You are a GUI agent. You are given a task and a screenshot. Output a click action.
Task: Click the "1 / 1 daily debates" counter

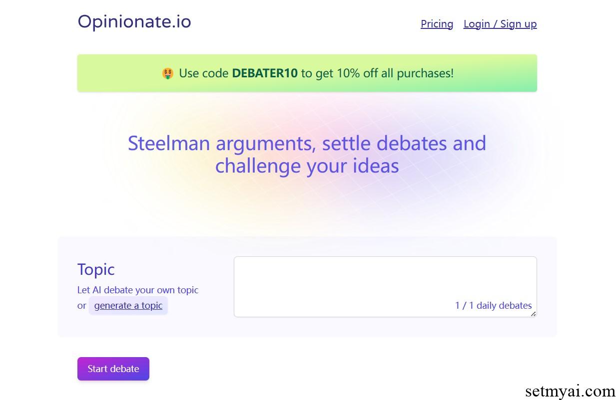tap(493, 305)
